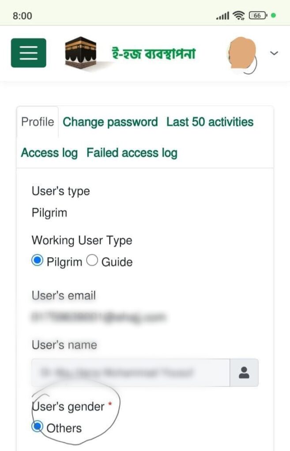The image size is (290, 451).
Task: Switch to the Profile tab
Action: pyautogui.click(x=38, y=122)
